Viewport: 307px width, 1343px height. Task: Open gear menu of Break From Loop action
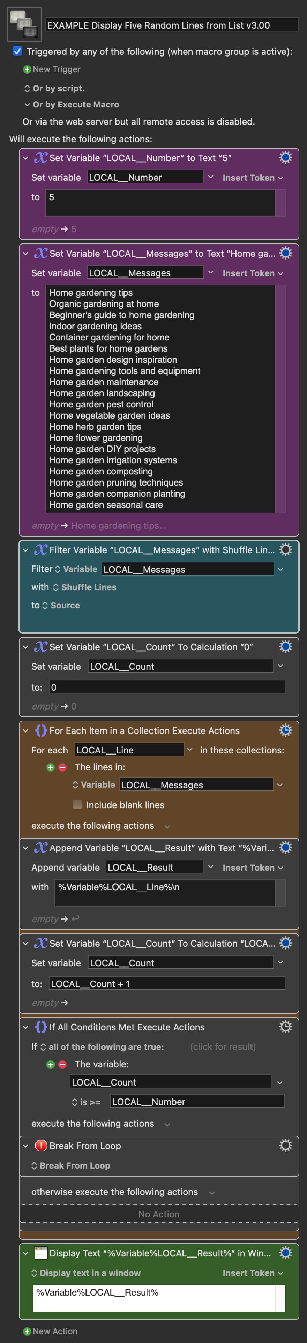pyautogui.click(x=285, y=1146)
